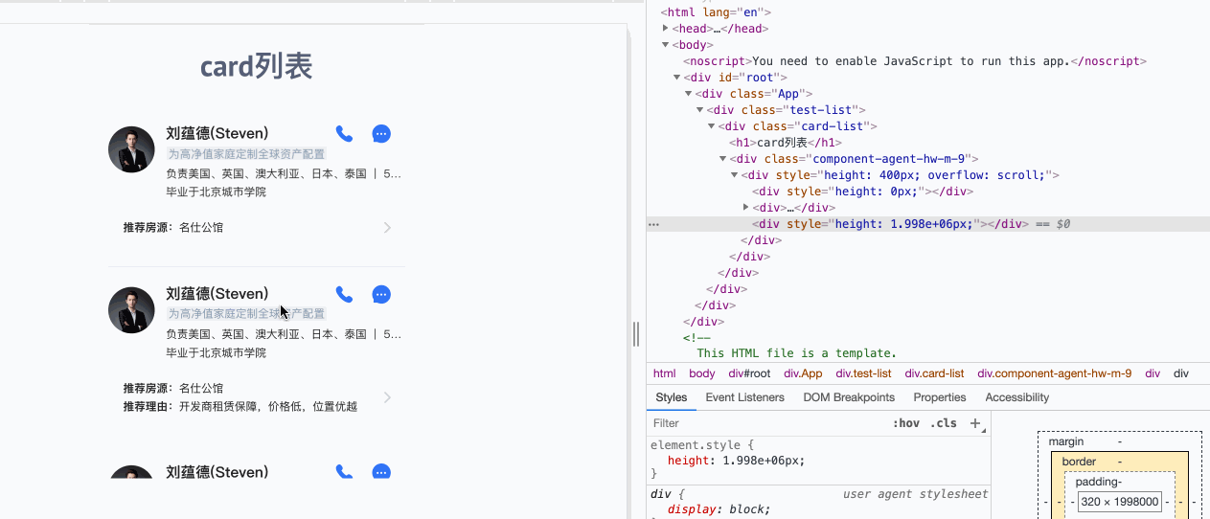Click the name 刘蕴德(Steven) on the top card
The height and width of the screenshot is (519, 1210).
[x=217, y=133]
